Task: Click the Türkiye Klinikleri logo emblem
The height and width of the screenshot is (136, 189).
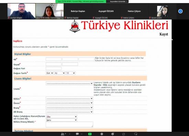Action: (x=75, y=26)
